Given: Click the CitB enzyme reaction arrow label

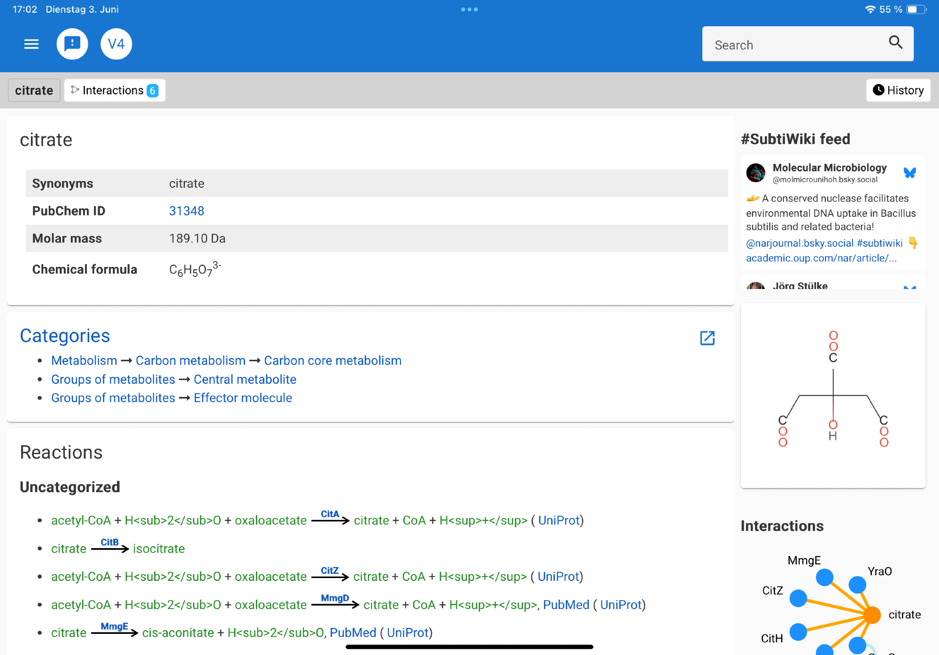Looking at the screenshot, I should pos(109,542).
